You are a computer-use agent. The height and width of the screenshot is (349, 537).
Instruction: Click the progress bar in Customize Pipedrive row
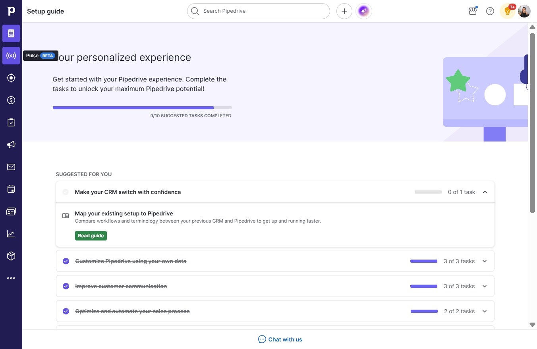coord(424,261)
